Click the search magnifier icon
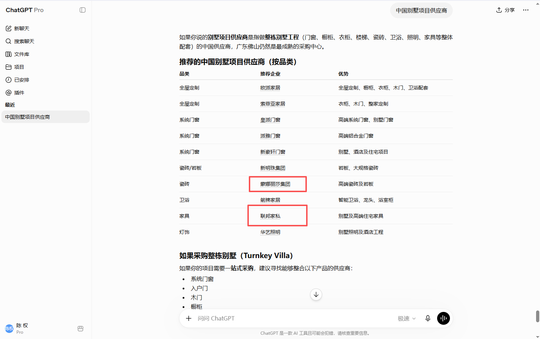This screenshot has height=339, width=540. point(9,41)
